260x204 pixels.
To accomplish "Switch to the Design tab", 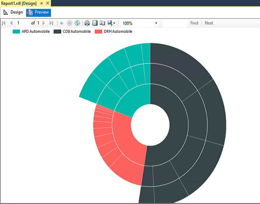I will click(x=13, y=12).
